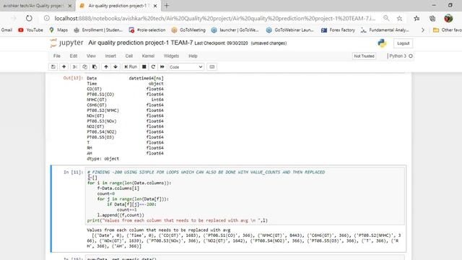Copy selected cells icon

click(x=85, y=67)
